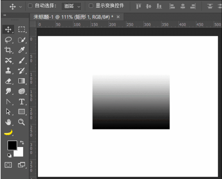
Task: Select the Hand tool
Action: tap(8, 122)
